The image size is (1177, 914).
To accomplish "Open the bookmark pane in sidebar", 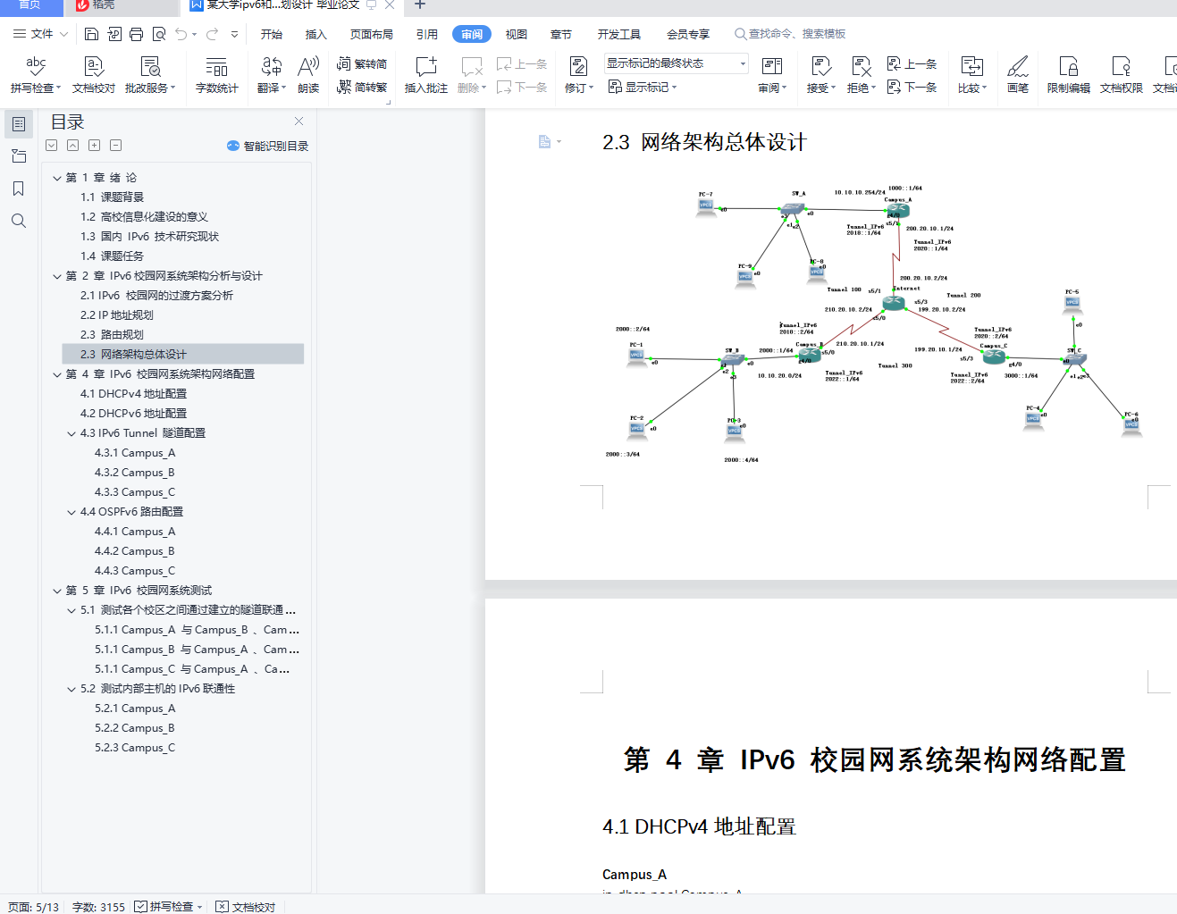I will 19,189.
